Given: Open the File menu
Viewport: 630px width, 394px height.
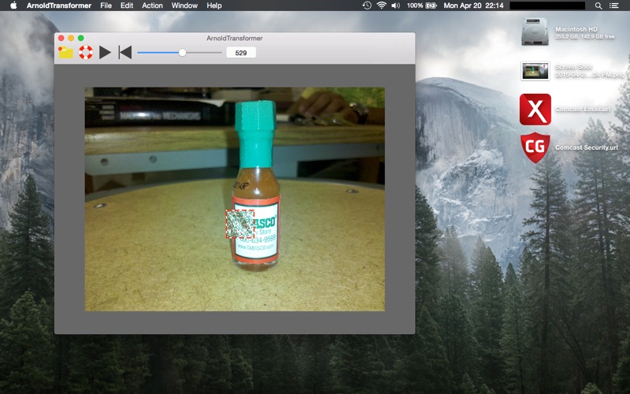Looking at the screenshot, I should point(106,6).
